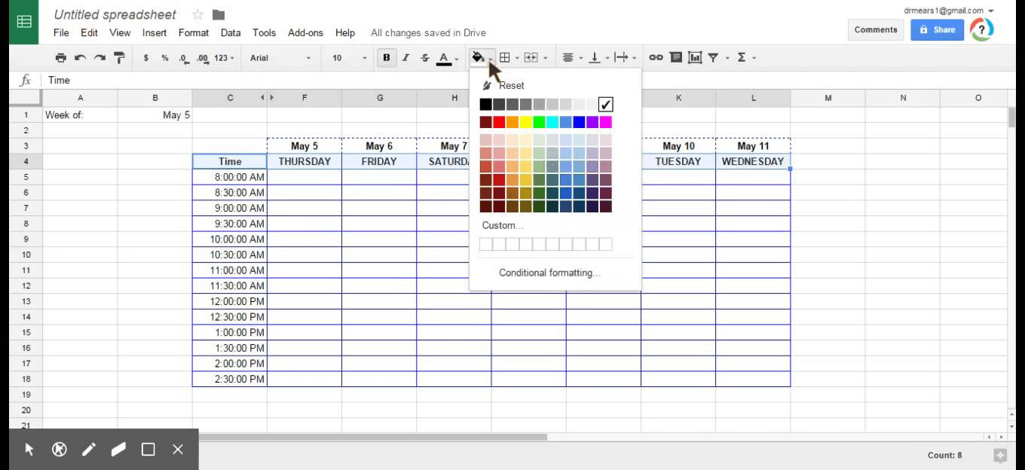Image resolution: width=1025 pixels, height=470 pixels.
Task: Create a filter
Action: pyautogui.click(x=712, y=57)
